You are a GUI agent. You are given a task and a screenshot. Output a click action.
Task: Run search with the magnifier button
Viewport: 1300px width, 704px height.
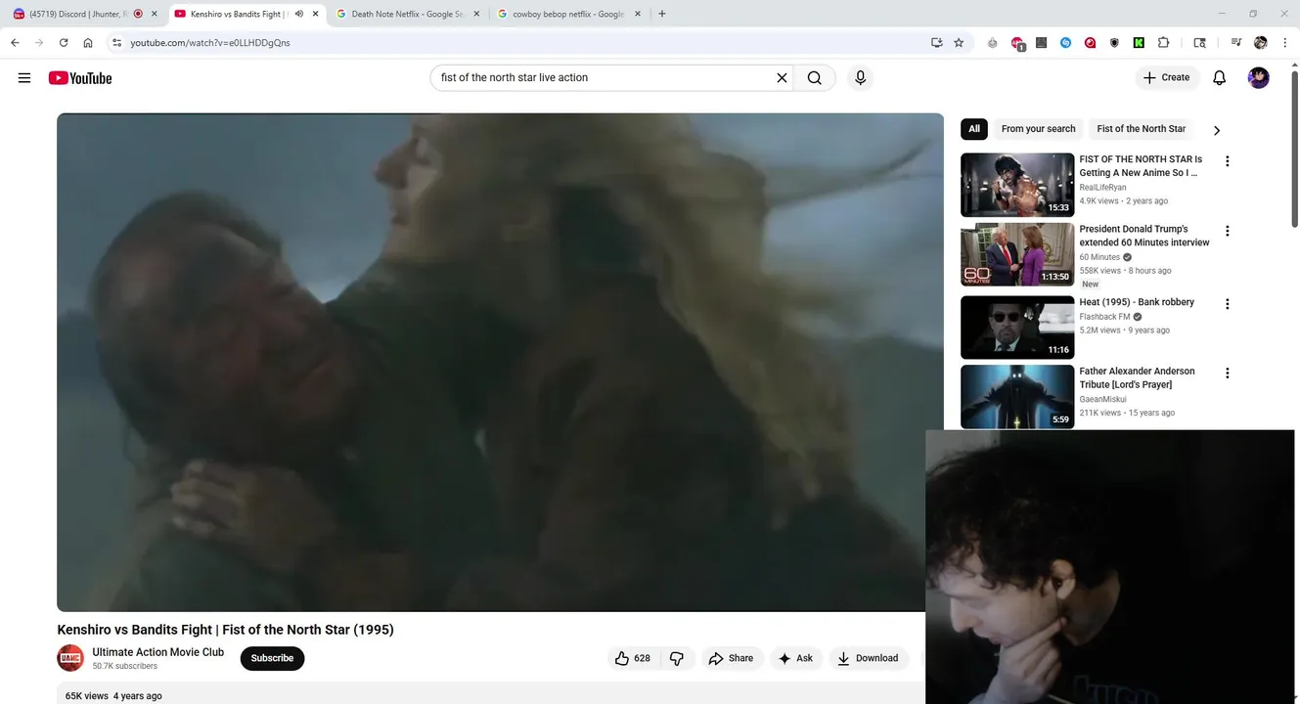pos(814,78)
